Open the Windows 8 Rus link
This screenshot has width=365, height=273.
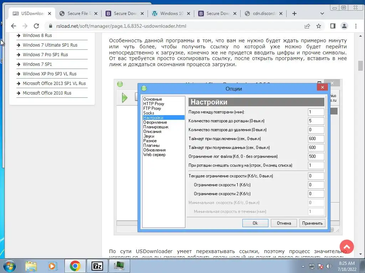click(37, 36)
